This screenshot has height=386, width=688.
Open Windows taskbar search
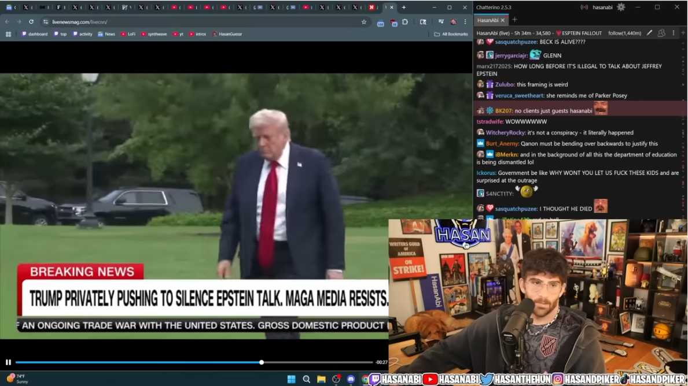pyautogui.click(x=306, y=379)
